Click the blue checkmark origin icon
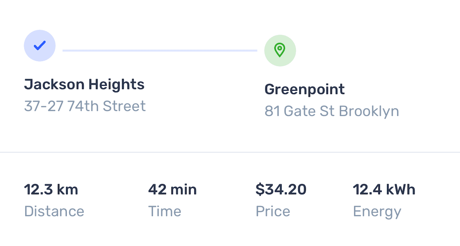Image resolution: width=460 pixels, height=246 pixels. pyautogui.click(x=40, y=46)
